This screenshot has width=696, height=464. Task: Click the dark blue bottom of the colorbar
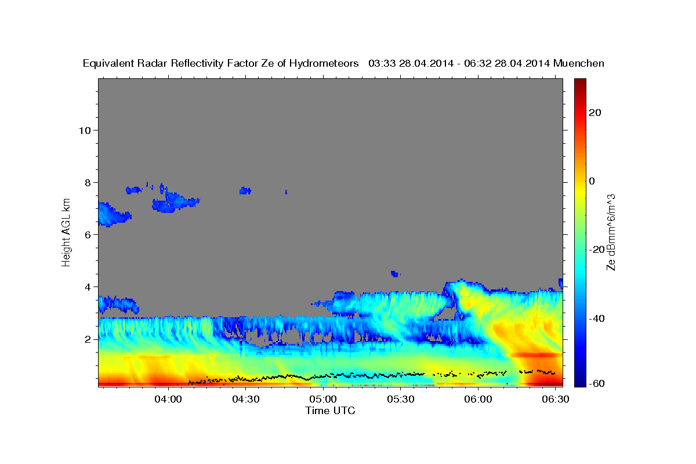click(x=580, y=382)
